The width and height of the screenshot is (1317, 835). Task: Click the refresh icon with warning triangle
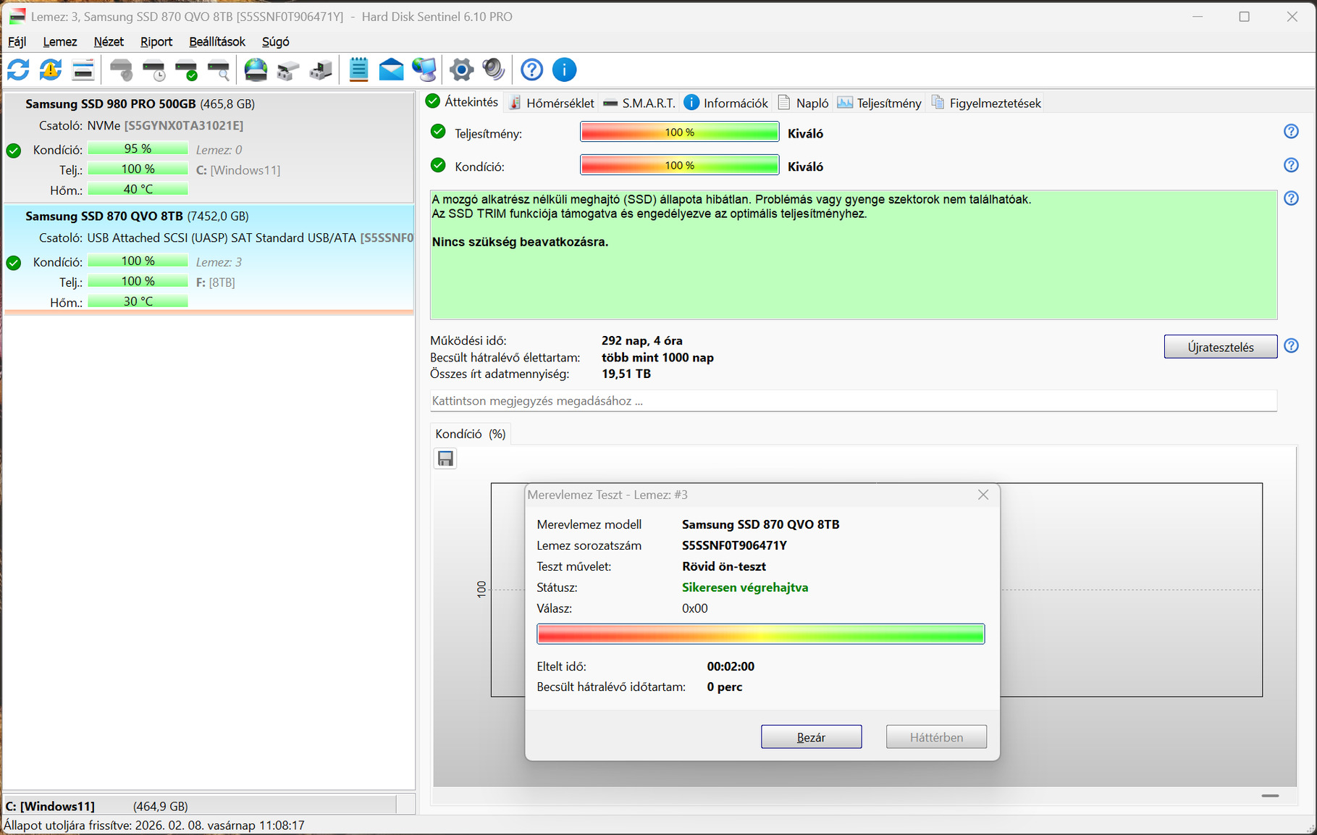point(51,70)
